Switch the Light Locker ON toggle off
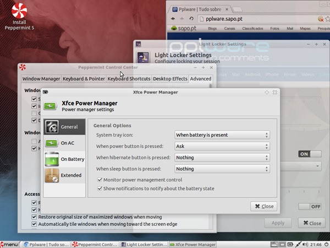 [310, 154]
